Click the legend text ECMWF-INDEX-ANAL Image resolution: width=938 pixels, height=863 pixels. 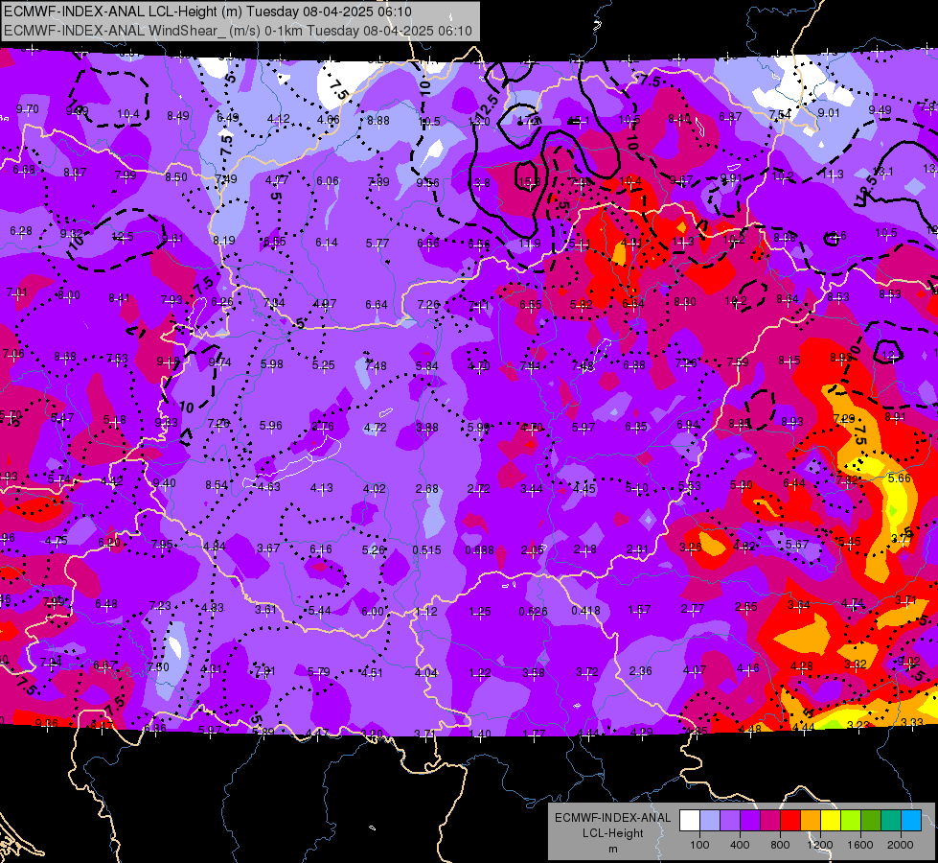tap(612, 818)
